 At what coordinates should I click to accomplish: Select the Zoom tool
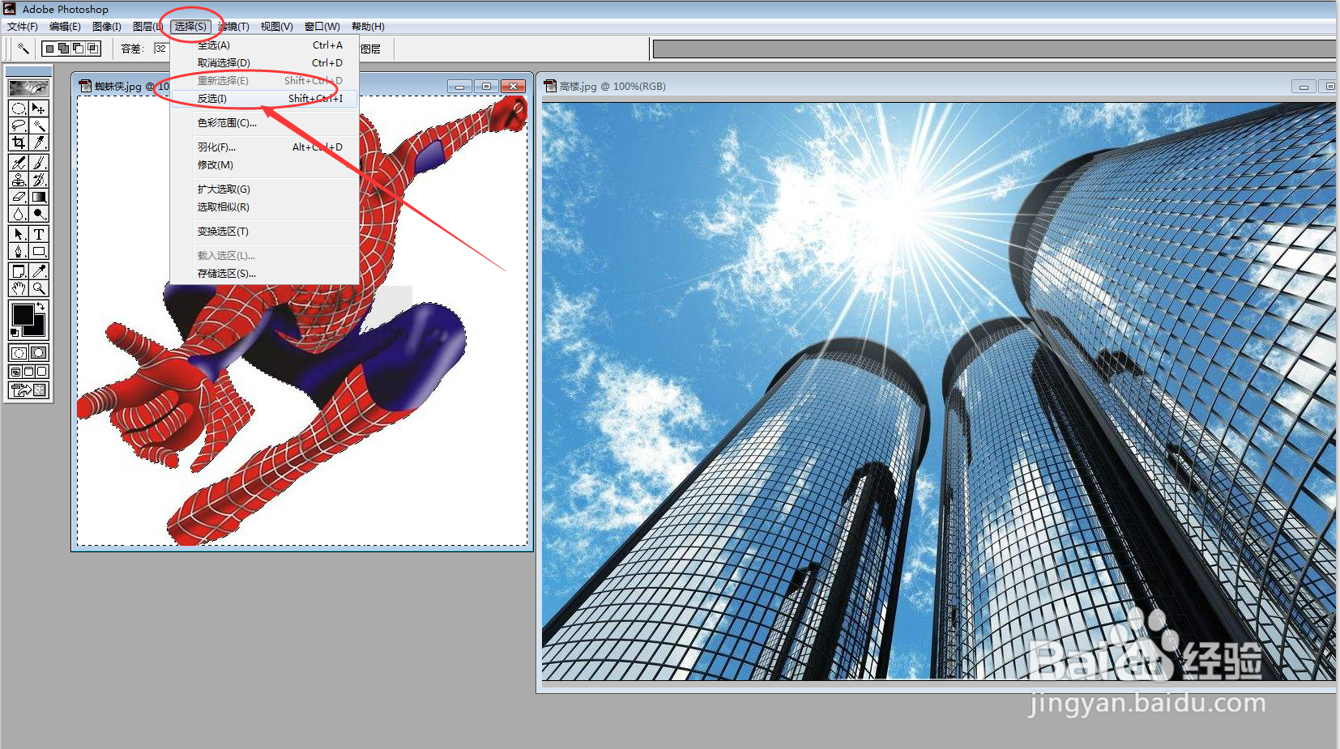click(38, 288)
